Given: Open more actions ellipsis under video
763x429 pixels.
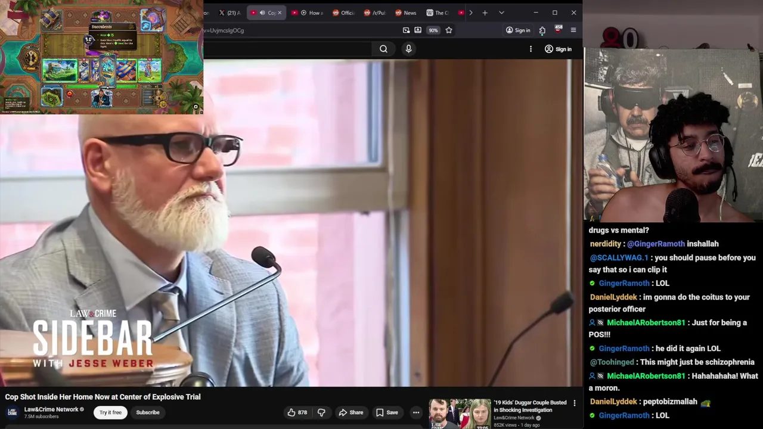Looking at the screenshot, I should pos(416,412).
